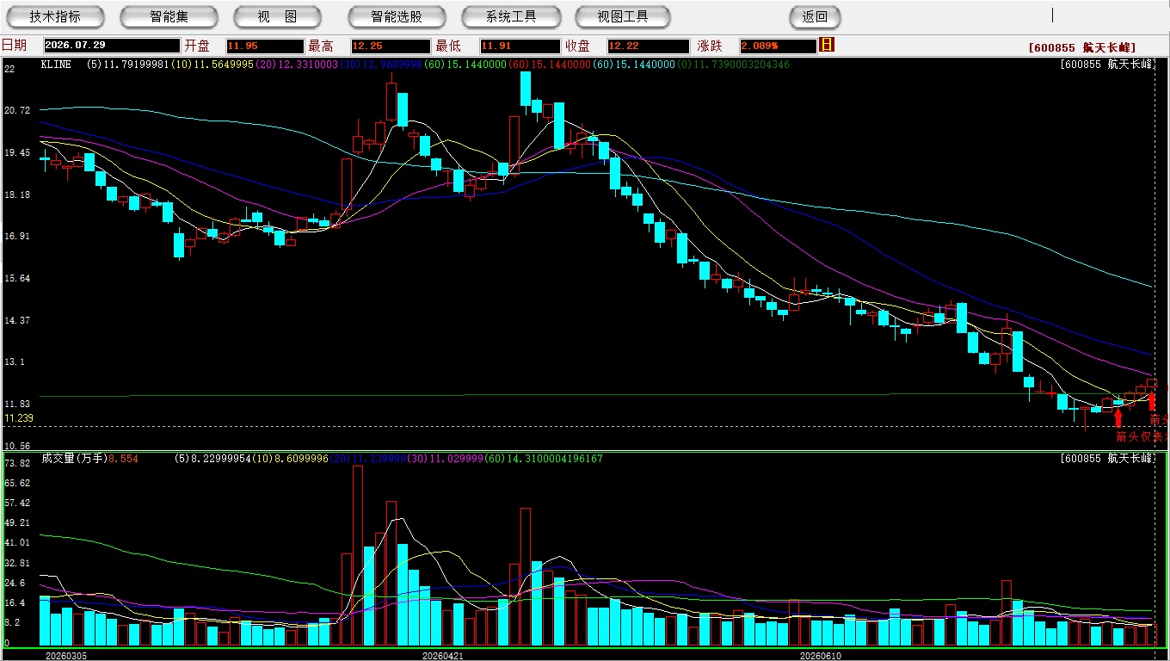Click the red signal arrow below the candlesticks
Screen dimensions: 1170x661
pos(1118,418)
